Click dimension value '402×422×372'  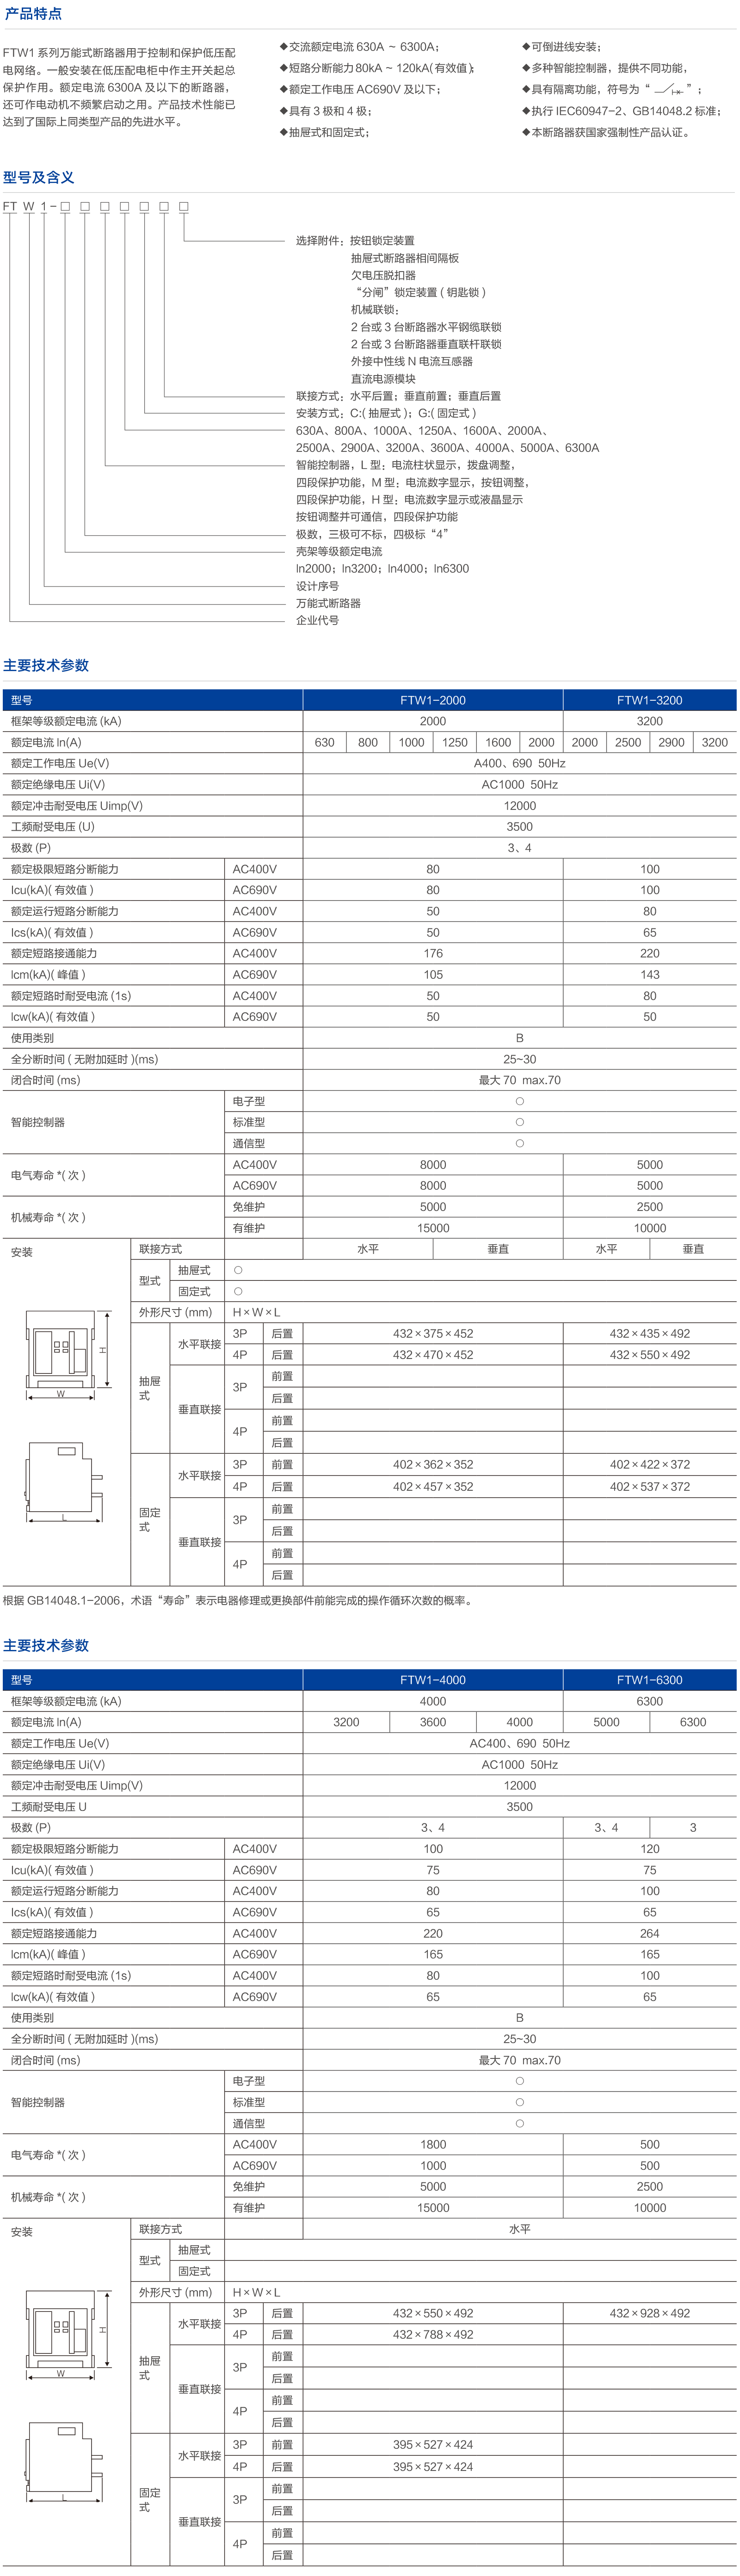tap(650, 1464)
